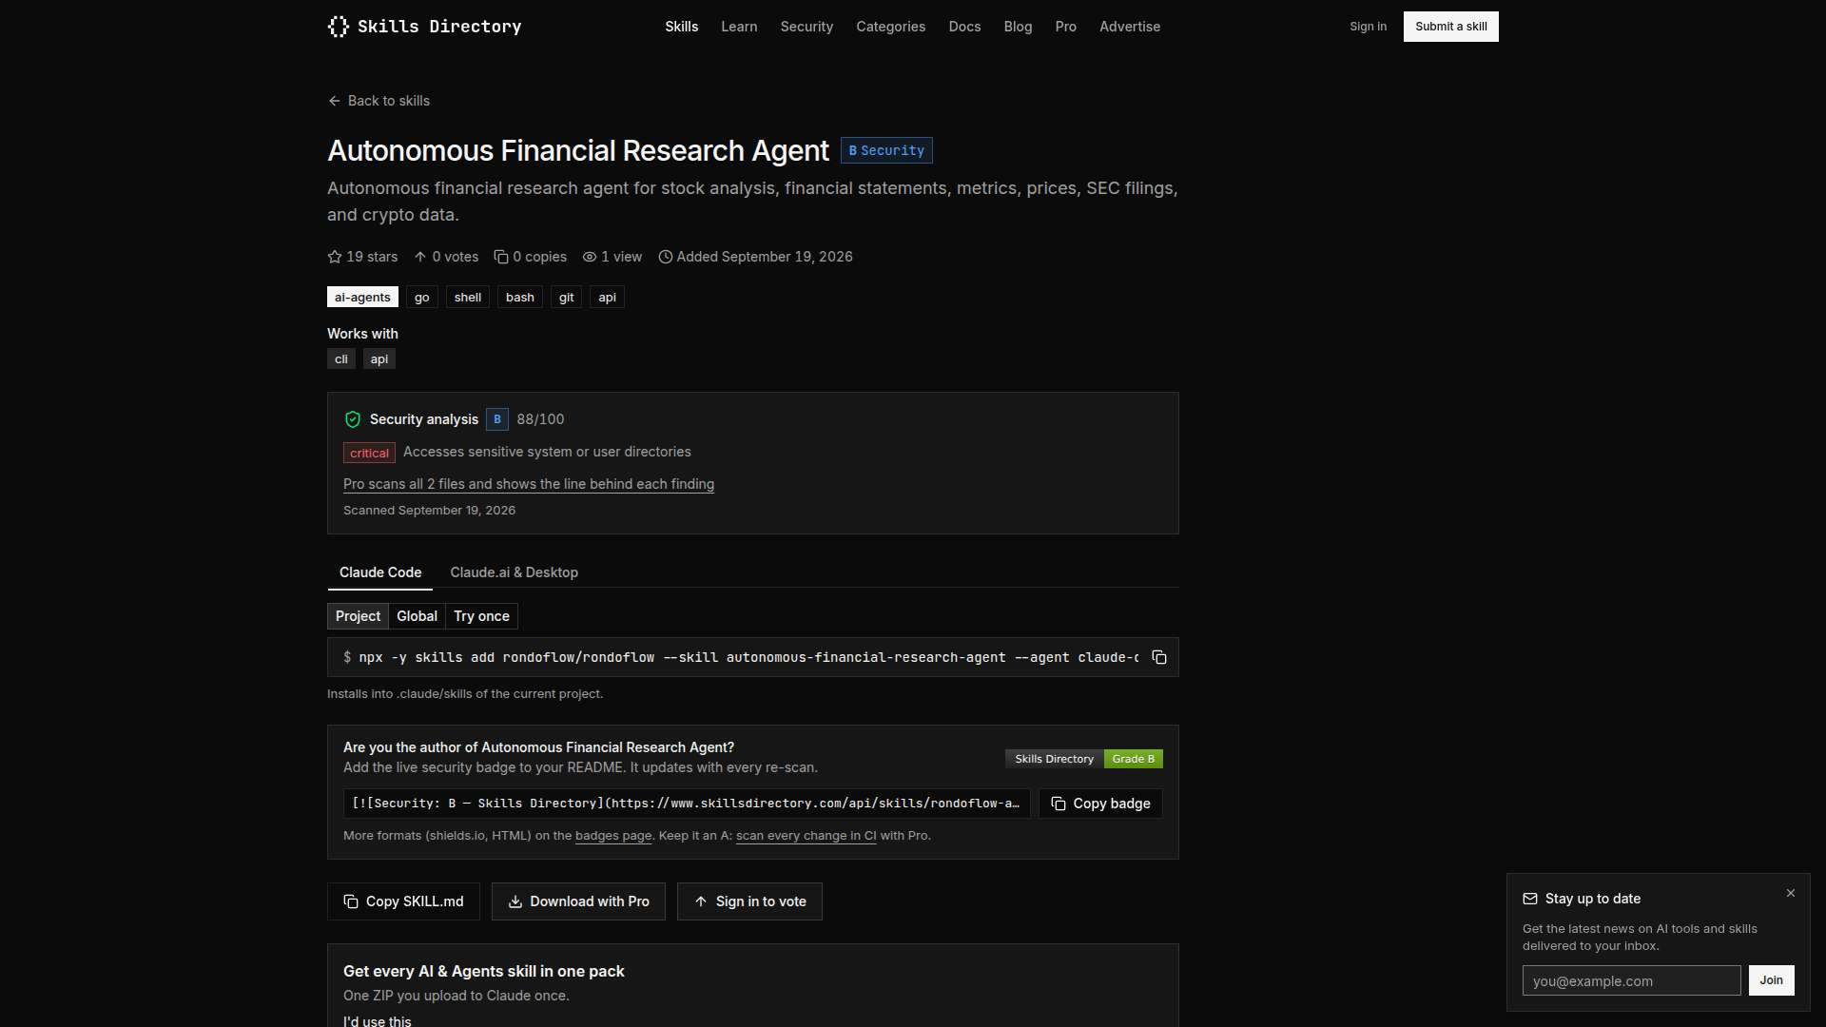Viewport: 1826px width, 1027px height.
Task: Click the upvote arrow icon beside 0 votes
Action: tap(420, 257)
